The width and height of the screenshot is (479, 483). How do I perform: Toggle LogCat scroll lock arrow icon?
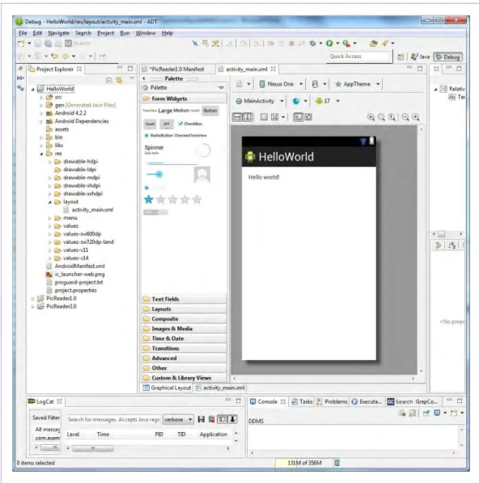[x=232, y=419]
